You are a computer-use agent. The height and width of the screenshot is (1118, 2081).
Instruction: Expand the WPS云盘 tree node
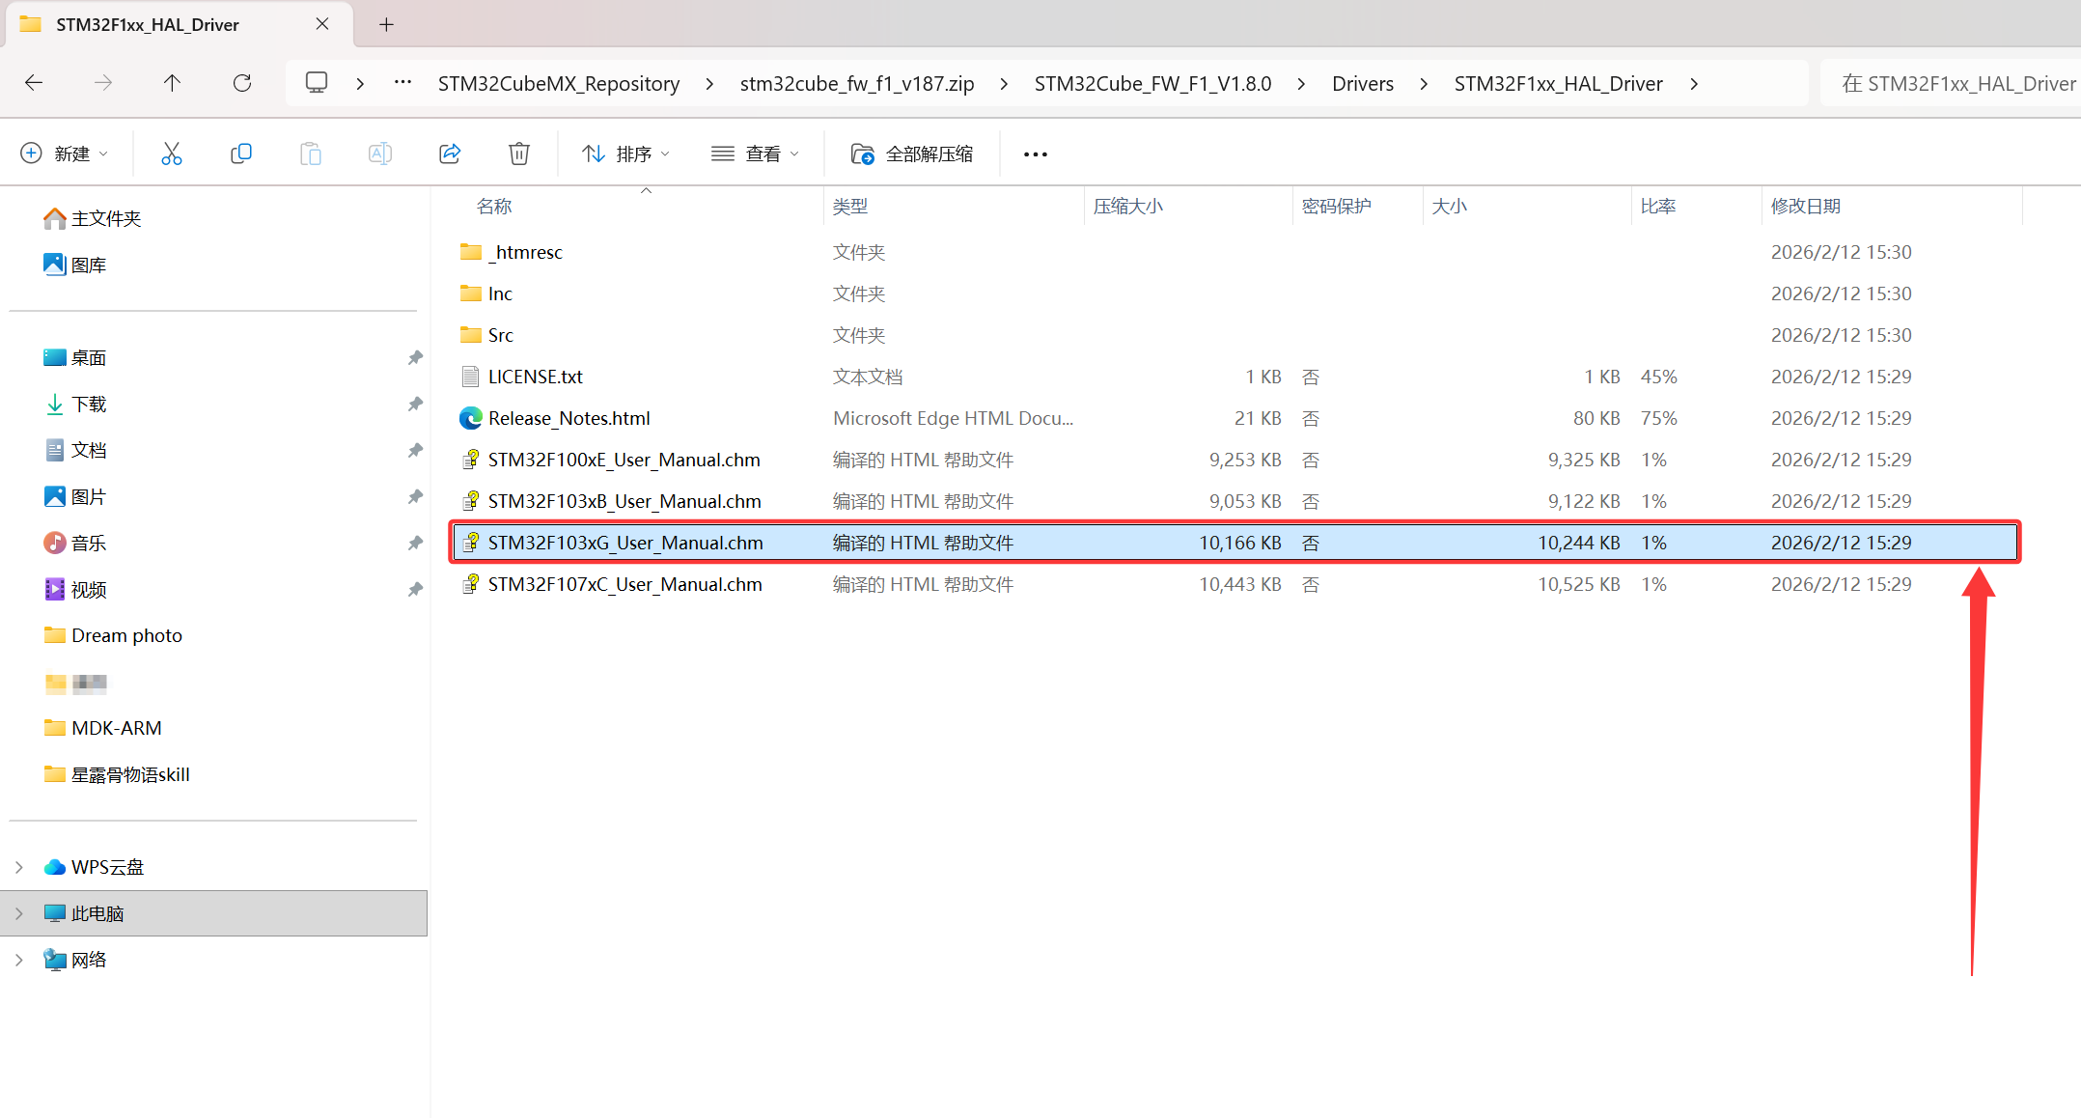19,867
